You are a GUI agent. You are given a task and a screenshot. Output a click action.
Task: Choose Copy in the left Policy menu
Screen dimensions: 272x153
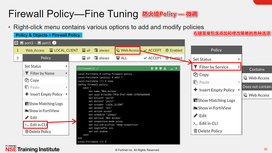[x=46, y=80]
